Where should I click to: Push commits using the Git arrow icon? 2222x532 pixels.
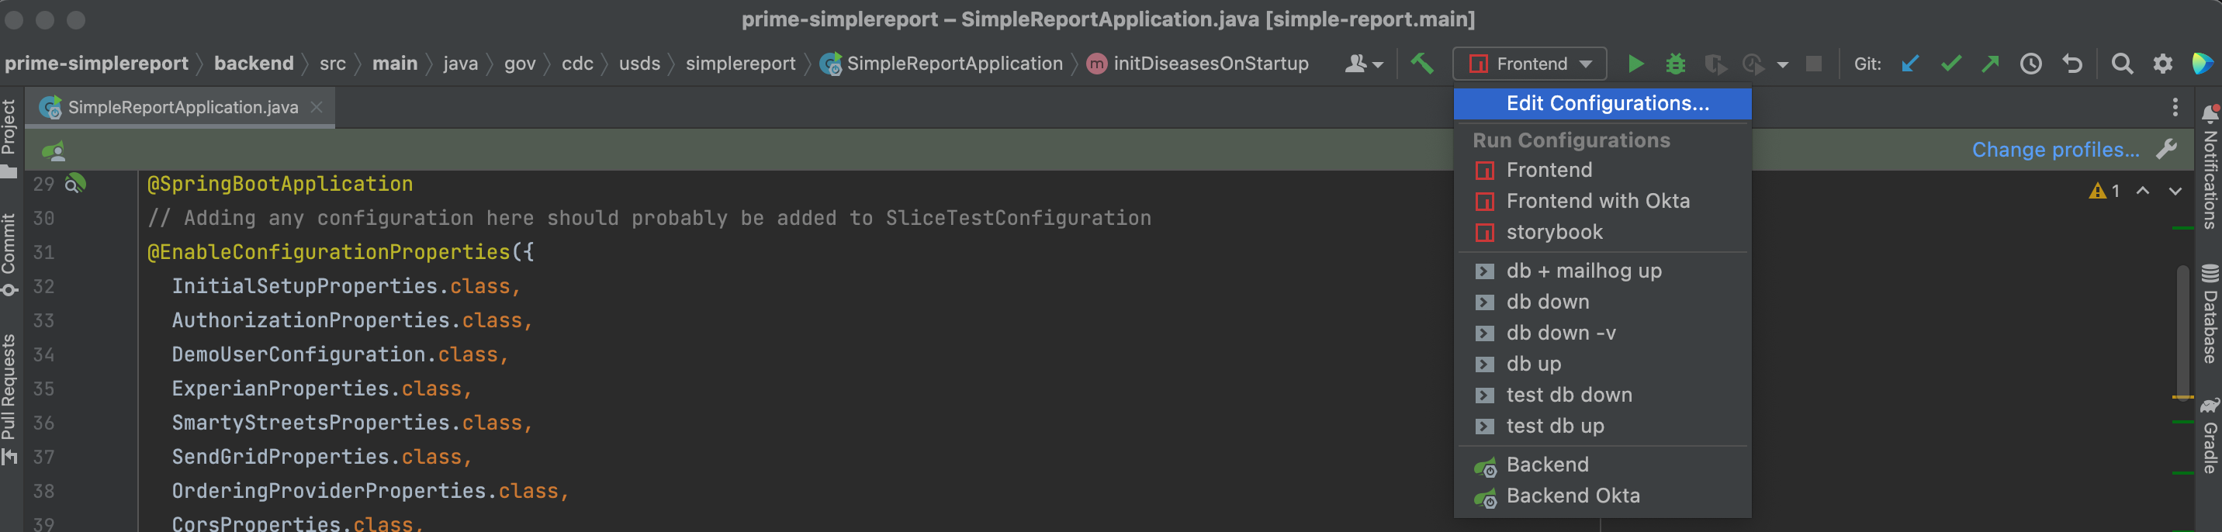tap(1990, 64)
